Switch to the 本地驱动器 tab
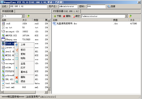 8,11
